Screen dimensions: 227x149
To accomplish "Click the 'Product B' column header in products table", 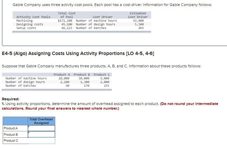I will click(82, 75).
